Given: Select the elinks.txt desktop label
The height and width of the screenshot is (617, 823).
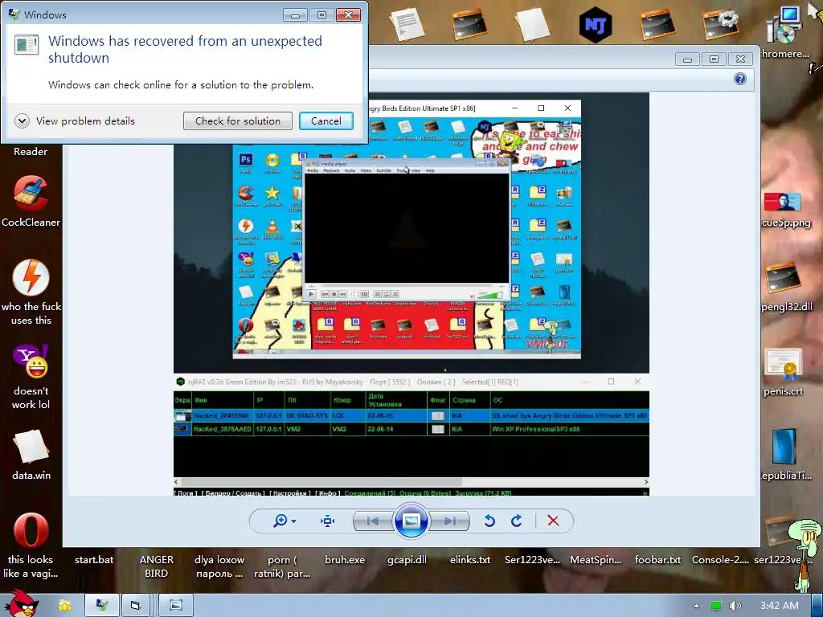Looking at the screenshot, I should point(469,560).
